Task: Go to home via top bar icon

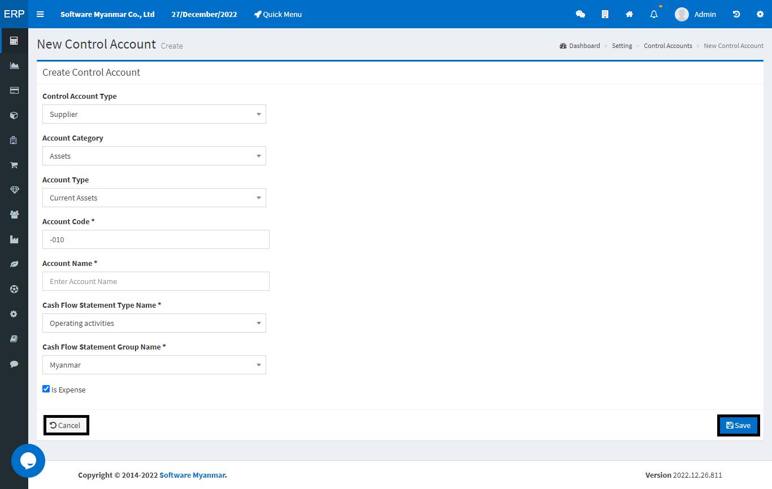Action: (x=629, y=14)
